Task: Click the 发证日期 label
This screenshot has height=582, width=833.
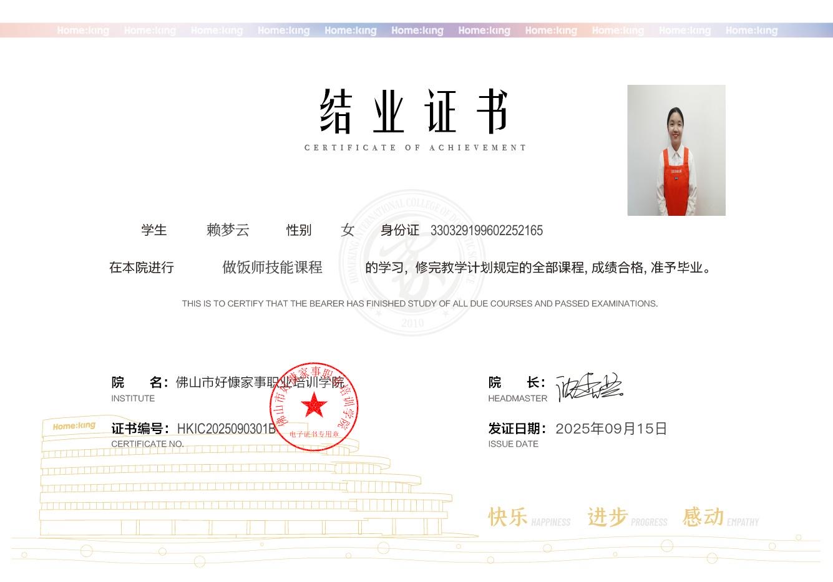Action: (517, 429)
